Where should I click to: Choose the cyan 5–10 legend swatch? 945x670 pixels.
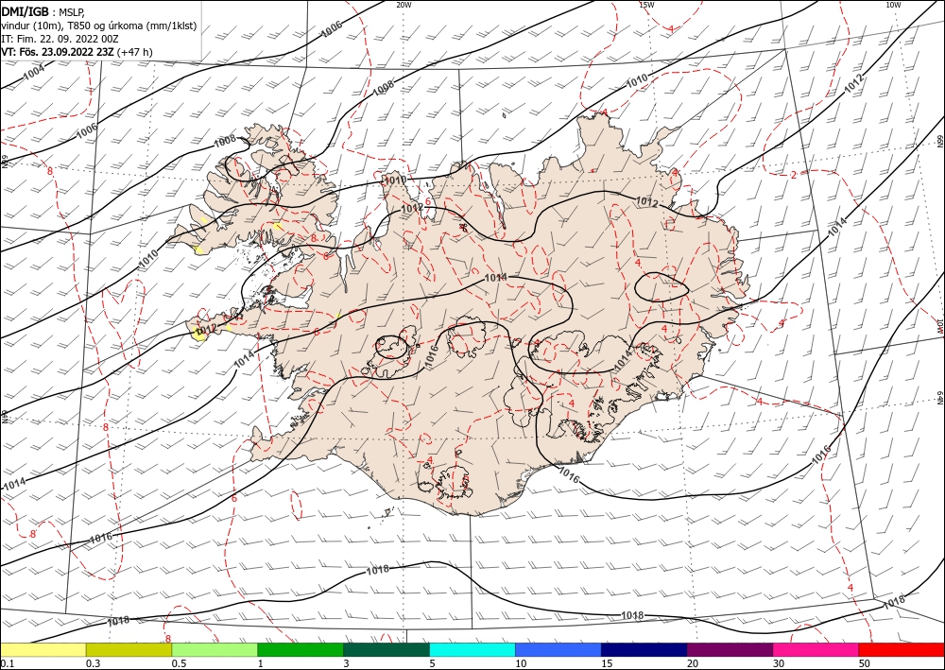point(472,650)
